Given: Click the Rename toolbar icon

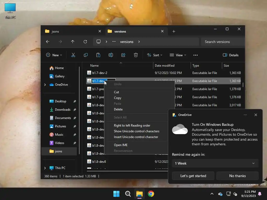Looking at the screenshot, I should click(111, 55).
